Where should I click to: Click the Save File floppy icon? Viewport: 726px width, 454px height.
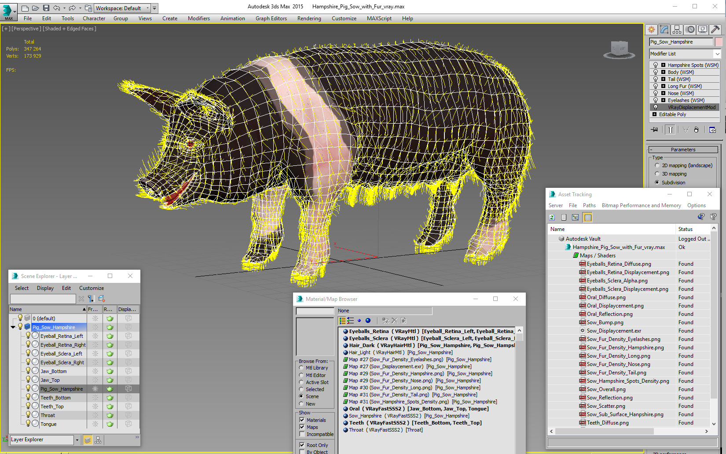tap(46, 8)
